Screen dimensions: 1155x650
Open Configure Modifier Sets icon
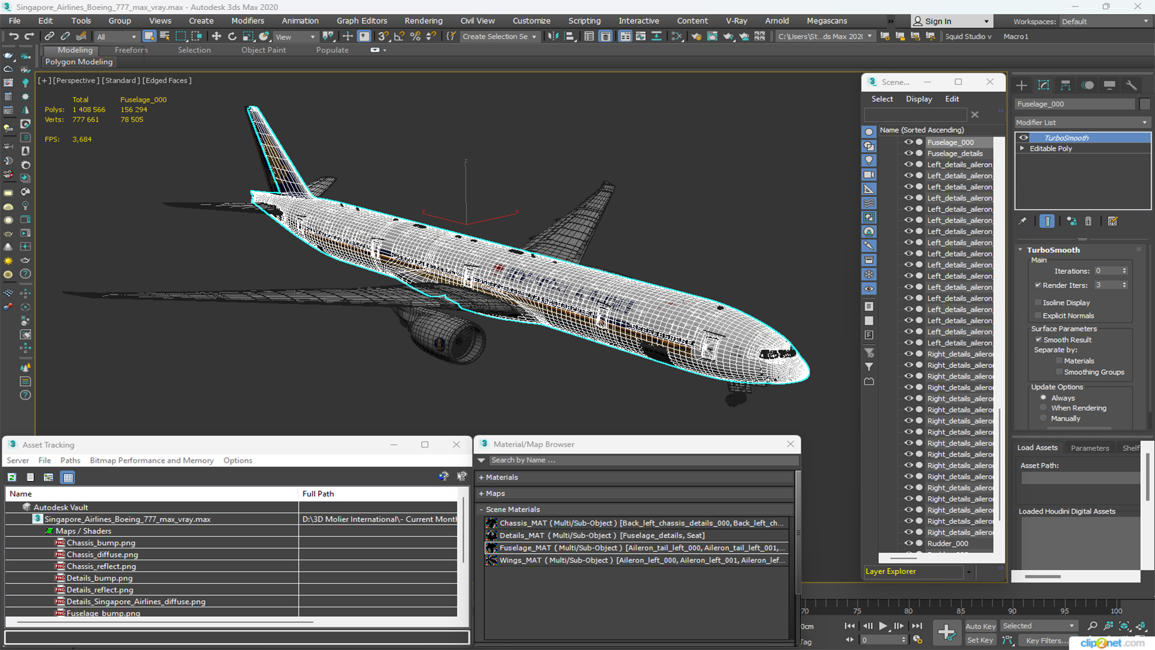1112,221
